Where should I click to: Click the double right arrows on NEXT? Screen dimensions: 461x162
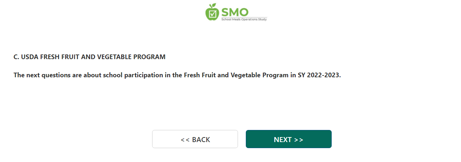click(x=299, y=140)
